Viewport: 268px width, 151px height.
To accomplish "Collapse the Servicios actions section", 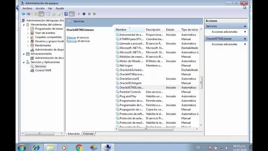I will click(x=245, y=26).
